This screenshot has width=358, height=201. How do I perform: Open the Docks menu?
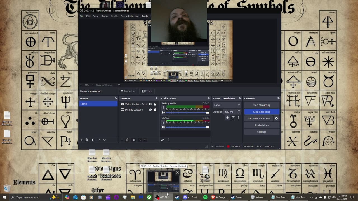coord(105,16)
